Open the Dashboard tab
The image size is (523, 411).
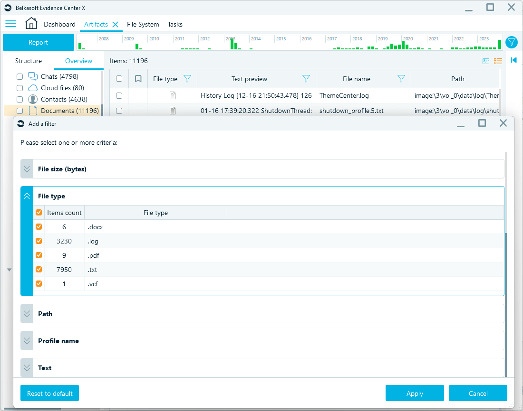coord(60,24)
